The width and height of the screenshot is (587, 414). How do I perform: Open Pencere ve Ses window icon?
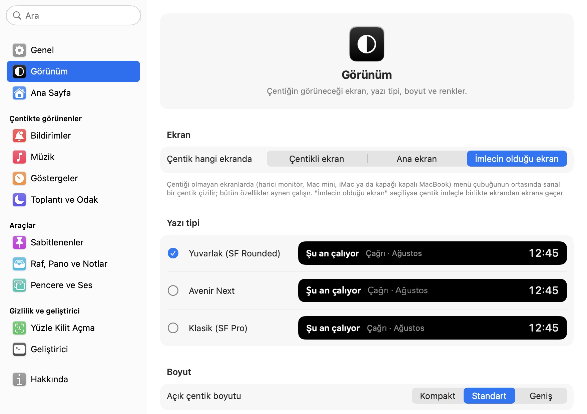click(19, 285)
